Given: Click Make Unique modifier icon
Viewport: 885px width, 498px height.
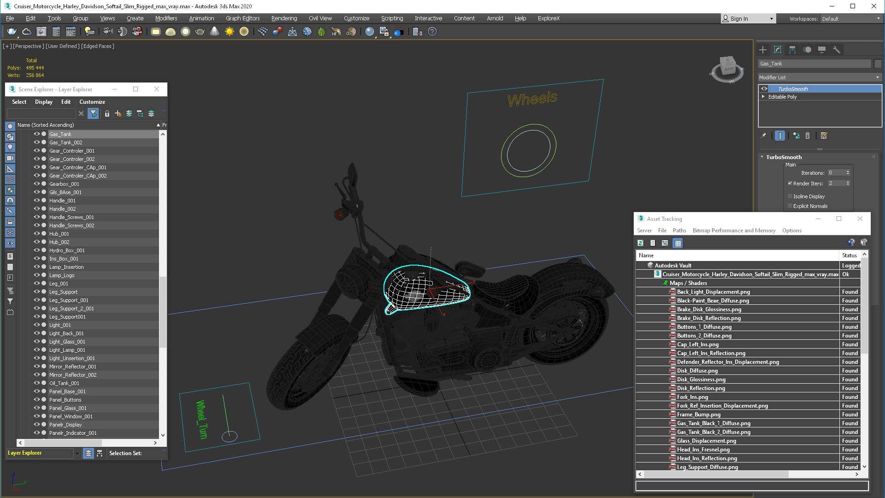Looking at the screenshot, I should point(796,136).
